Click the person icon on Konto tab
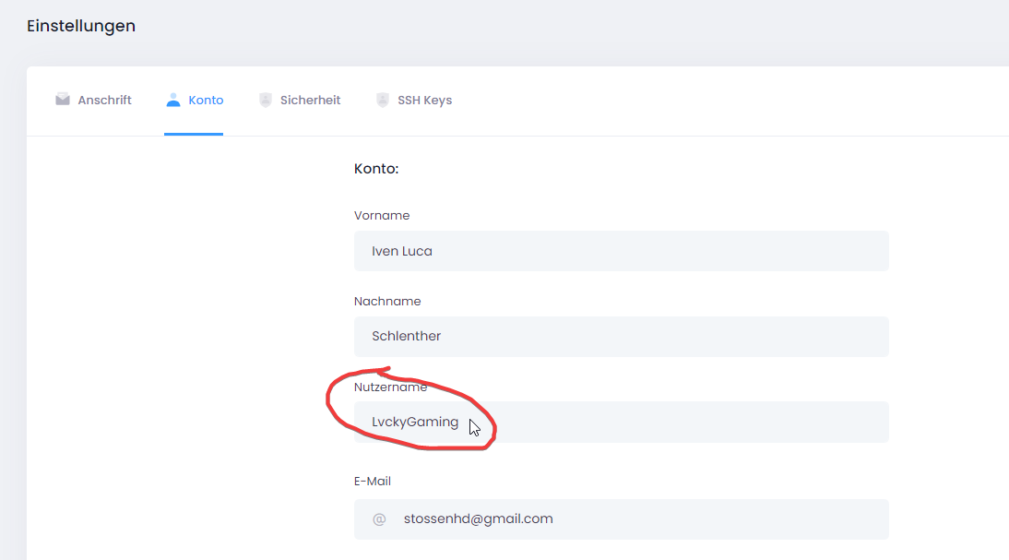Viewport: 1009px width, 560px height. coord(173,100)
